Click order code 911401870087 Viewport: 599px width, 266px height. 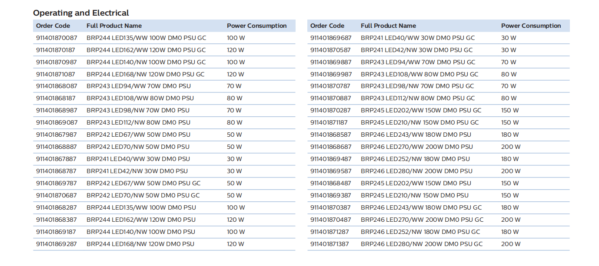(x=57, y=38)
